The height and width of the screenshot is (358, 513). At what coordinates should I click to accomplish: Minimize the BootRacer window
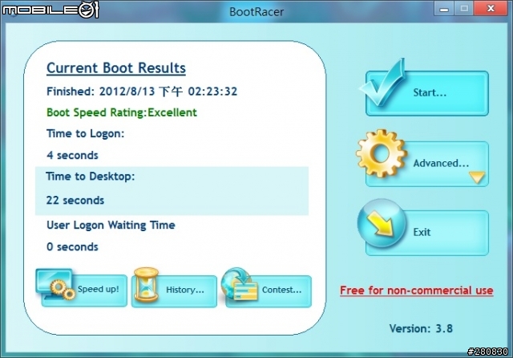click(444, 9)
